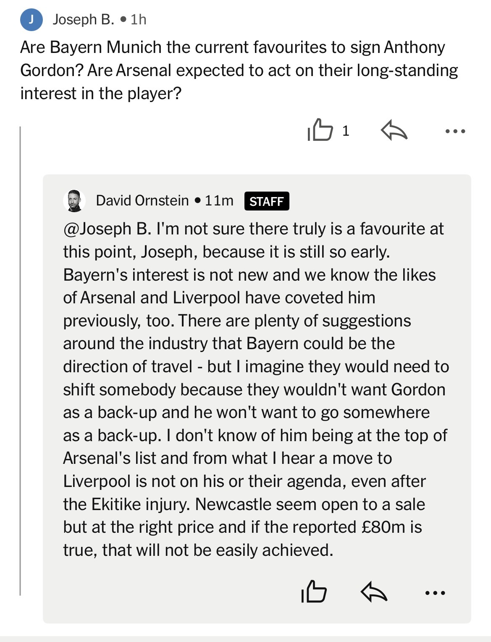This screenshot has height=642, width=491.
Task: Click reply arrow under David Ornstein's answer
Action: 373,592
